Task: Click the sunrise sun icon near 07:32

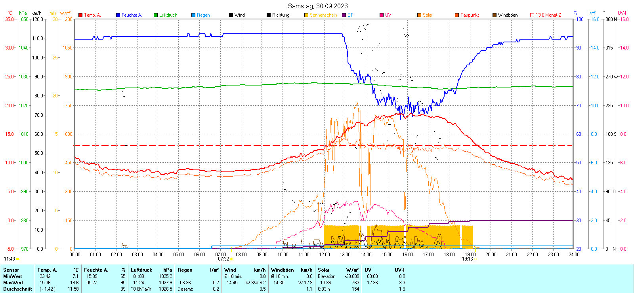Action: pos(232,259)
